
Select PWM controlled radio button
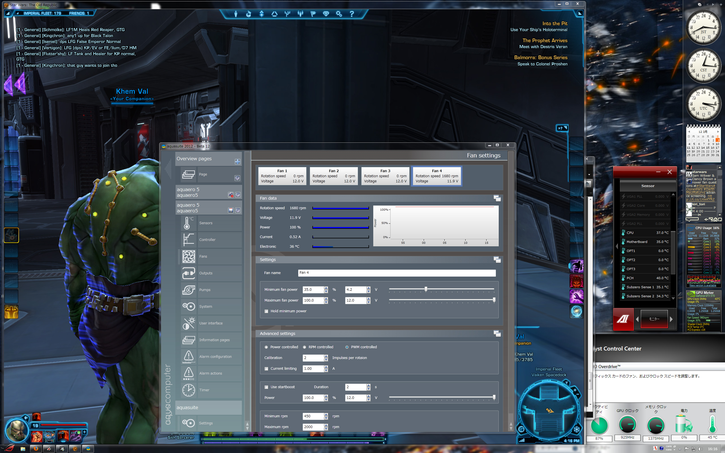click(x=347, y=347)
